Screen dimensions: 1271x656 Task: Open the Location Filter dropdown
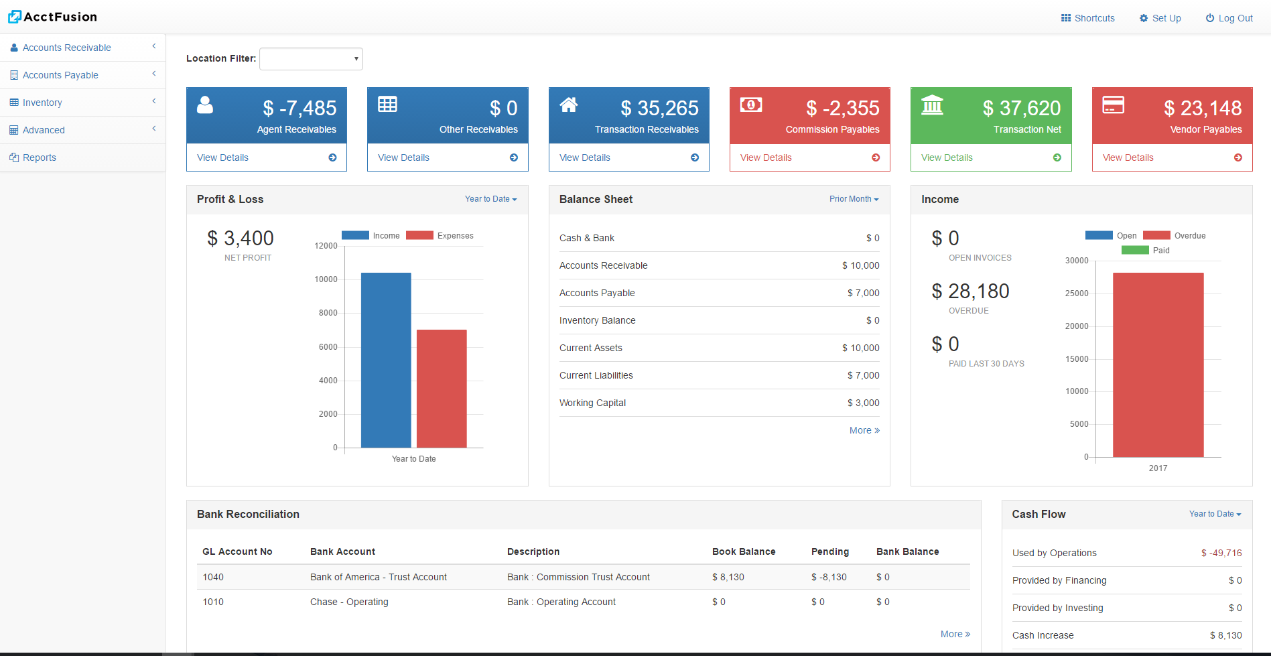click(x=311, y=59)
